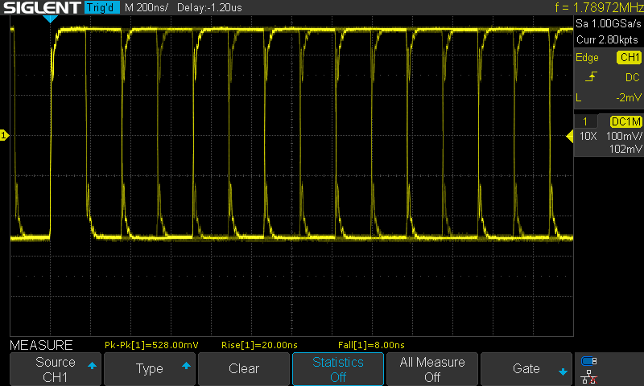
Task: Open the Gate submenu
Action: pos(526,369)
